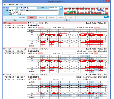Toggle the 実施記録 filter button
114x99 pixels.
pyautogui.click(x=51, y=17)
